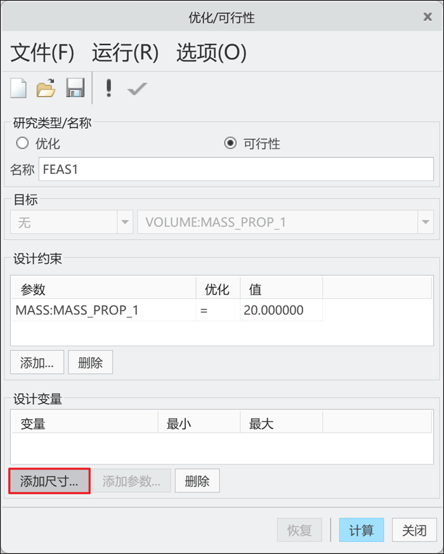Click 删除 under design constraints
This screenshot has height=554, width=444.
[91, 362]
